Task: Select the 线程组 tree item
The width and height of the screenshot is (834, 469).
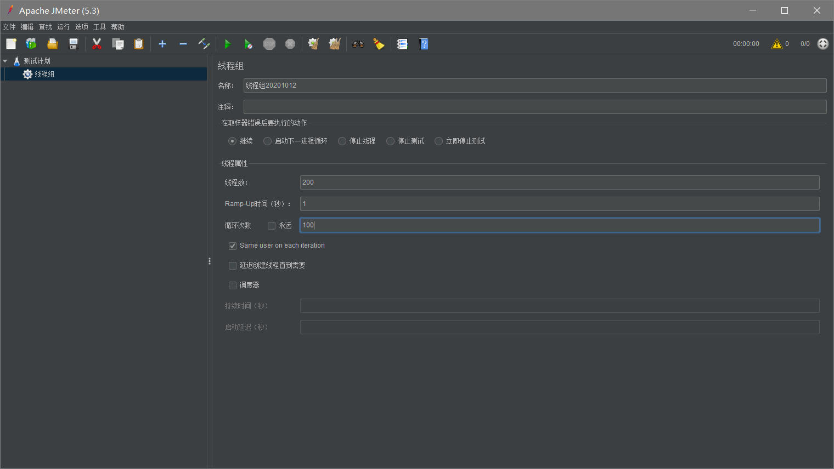Action: coord(44,75)
